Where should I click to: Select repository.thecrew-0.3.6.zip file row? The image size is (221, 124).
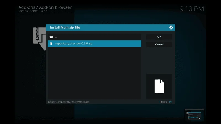(x=94, y=44)
